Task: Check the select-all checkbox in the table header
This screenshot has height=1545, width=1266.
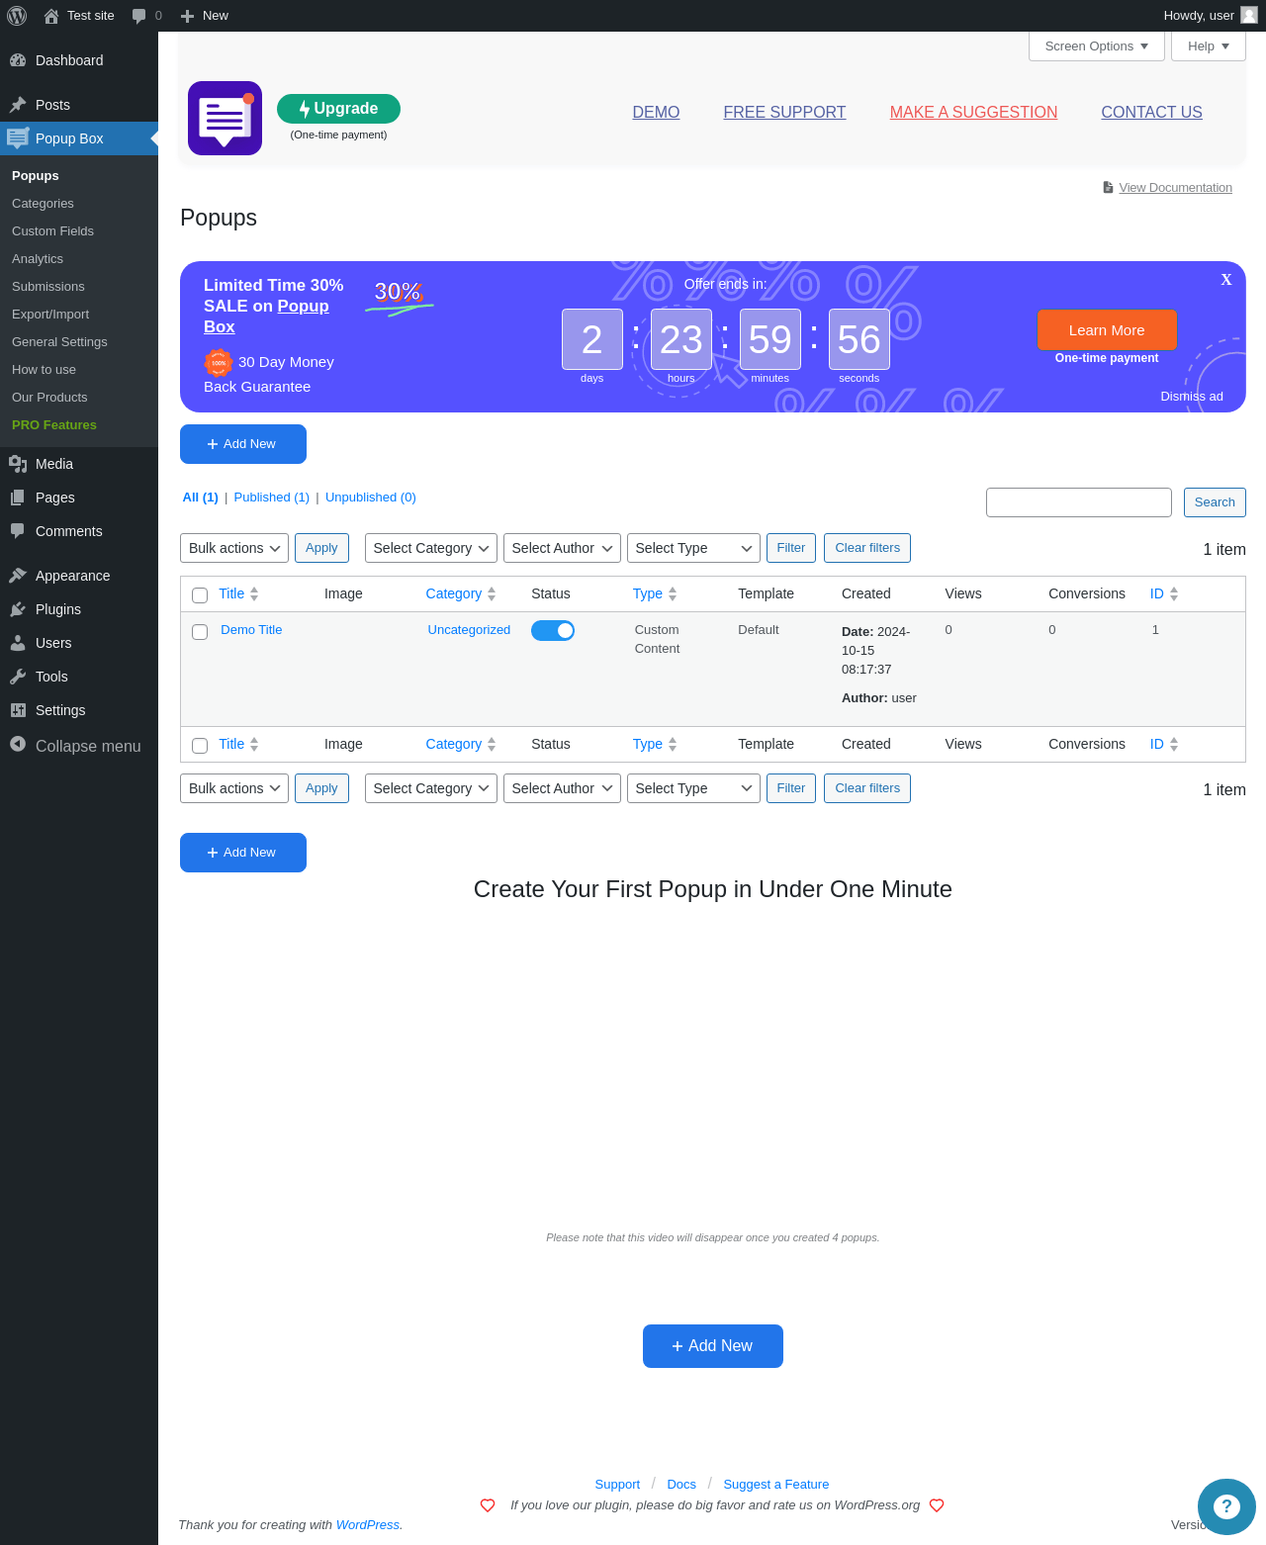Action: [200, 595]
